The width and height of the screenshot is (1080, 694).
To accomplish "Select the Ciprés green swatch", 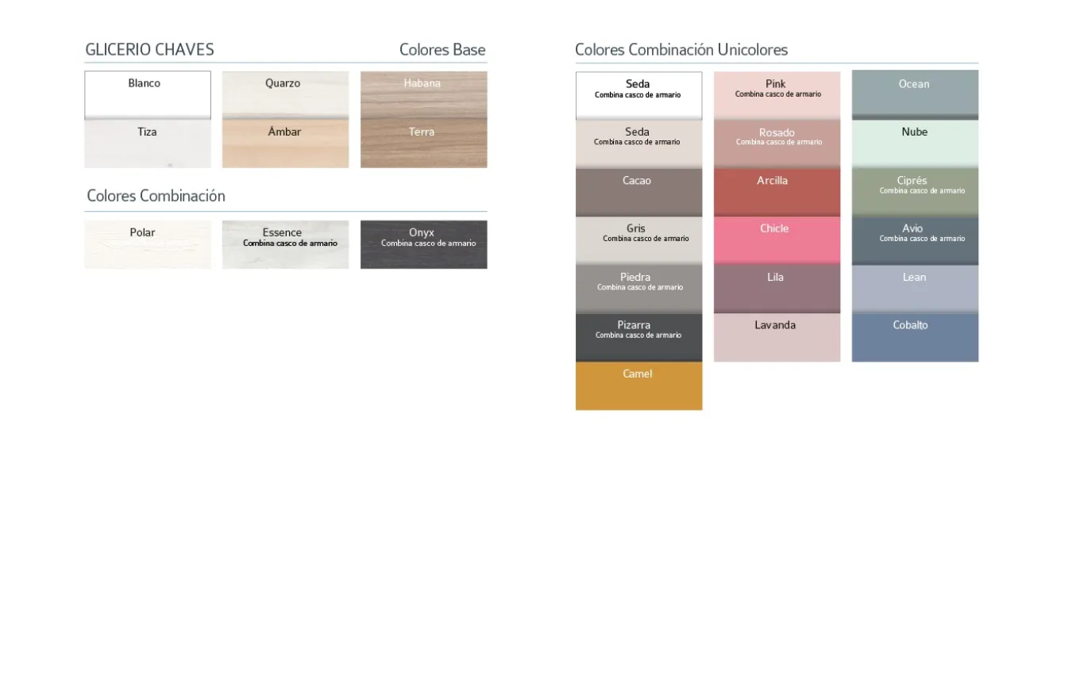I will (915, 193).
